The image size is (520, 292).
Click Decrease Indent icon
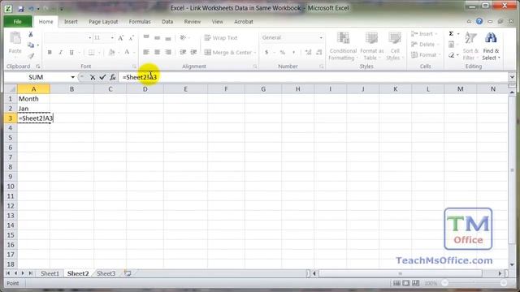(x=183, y=52)
